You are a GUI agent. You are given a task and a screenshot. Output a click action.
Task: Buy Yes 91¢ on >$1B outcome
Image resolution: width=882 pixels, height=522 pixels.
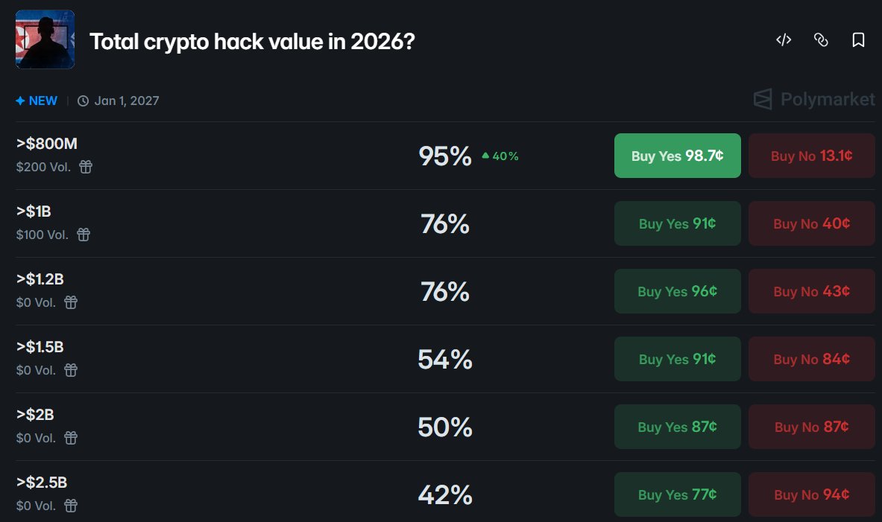[677, 223]
